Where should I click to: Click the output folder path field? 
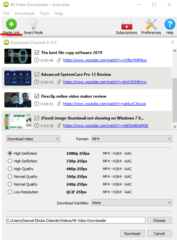76,221
